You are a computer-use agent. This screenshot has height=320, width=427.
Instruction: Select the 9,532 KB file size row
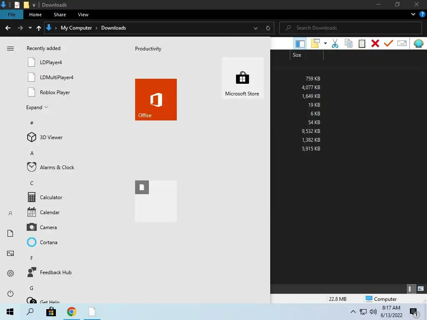[x=311, y=131]
